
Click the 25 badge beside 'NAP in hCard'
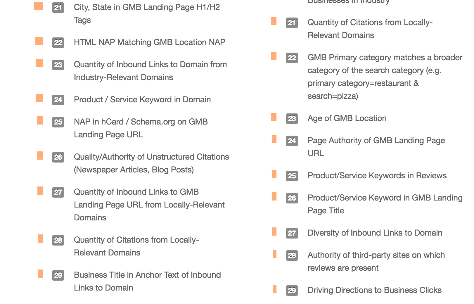(x=58, y=122)
